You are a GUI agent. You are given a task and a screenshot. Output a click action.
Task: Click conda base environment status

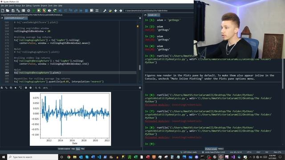(x=213, y=152)
